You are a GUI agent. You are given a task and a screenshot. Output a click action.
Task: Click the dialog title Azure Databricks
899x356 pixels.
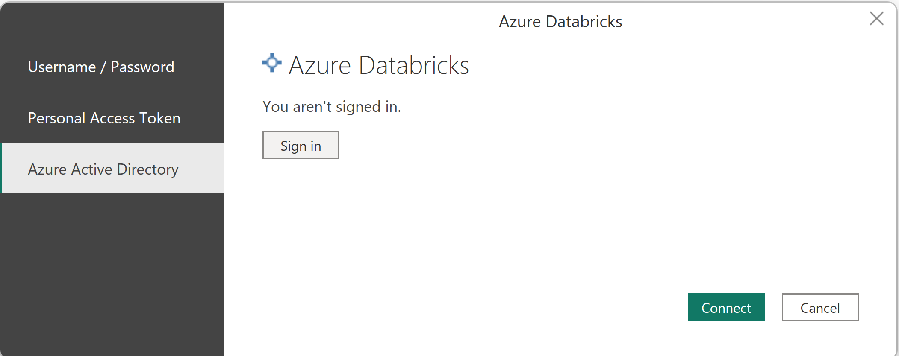coord(560,22)
